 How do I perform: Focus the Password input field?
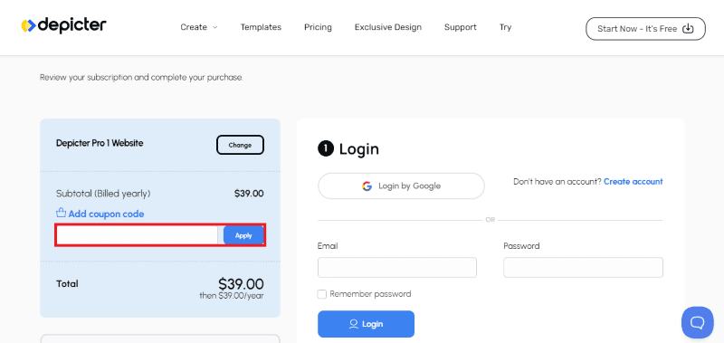coord(583,267)
